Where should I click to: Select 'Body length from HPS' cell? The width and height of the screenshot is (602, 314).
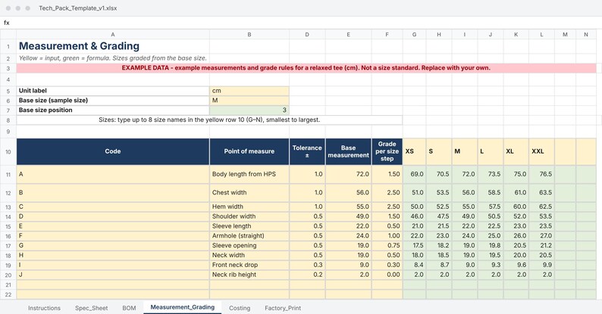point(249,174)
